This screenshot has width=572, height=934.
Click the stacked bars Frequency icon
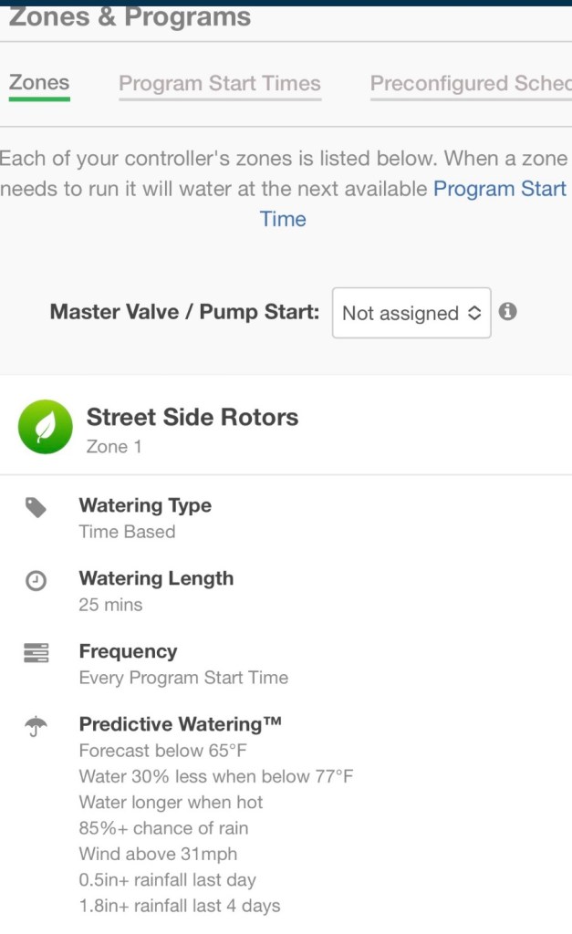tap(36, 654)
